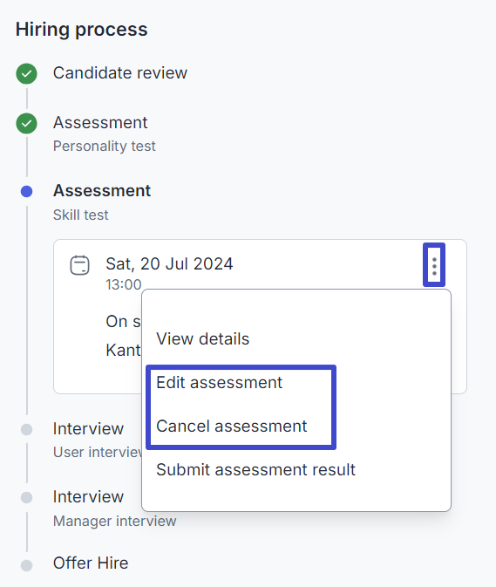Click green checkmark for Personality test assessment
This screenshot has height=587, width=496.
[26, 123]
